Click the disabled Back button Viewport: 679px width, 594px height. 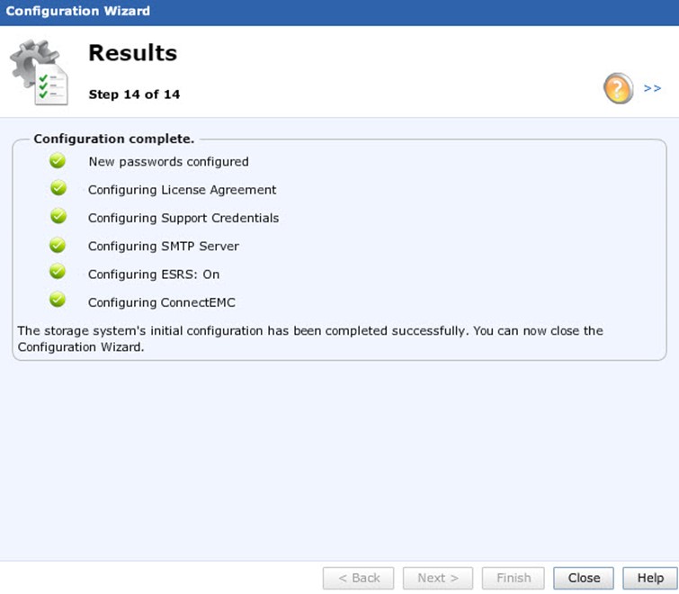click(359, 578)
